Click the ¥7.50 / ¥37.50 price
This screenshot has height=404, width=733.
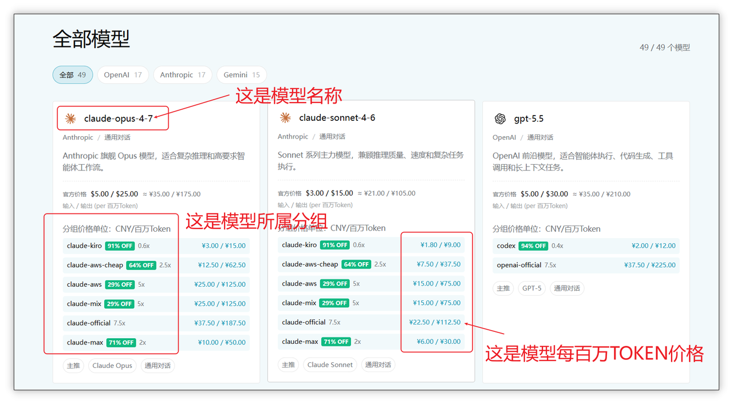point(439,264)
